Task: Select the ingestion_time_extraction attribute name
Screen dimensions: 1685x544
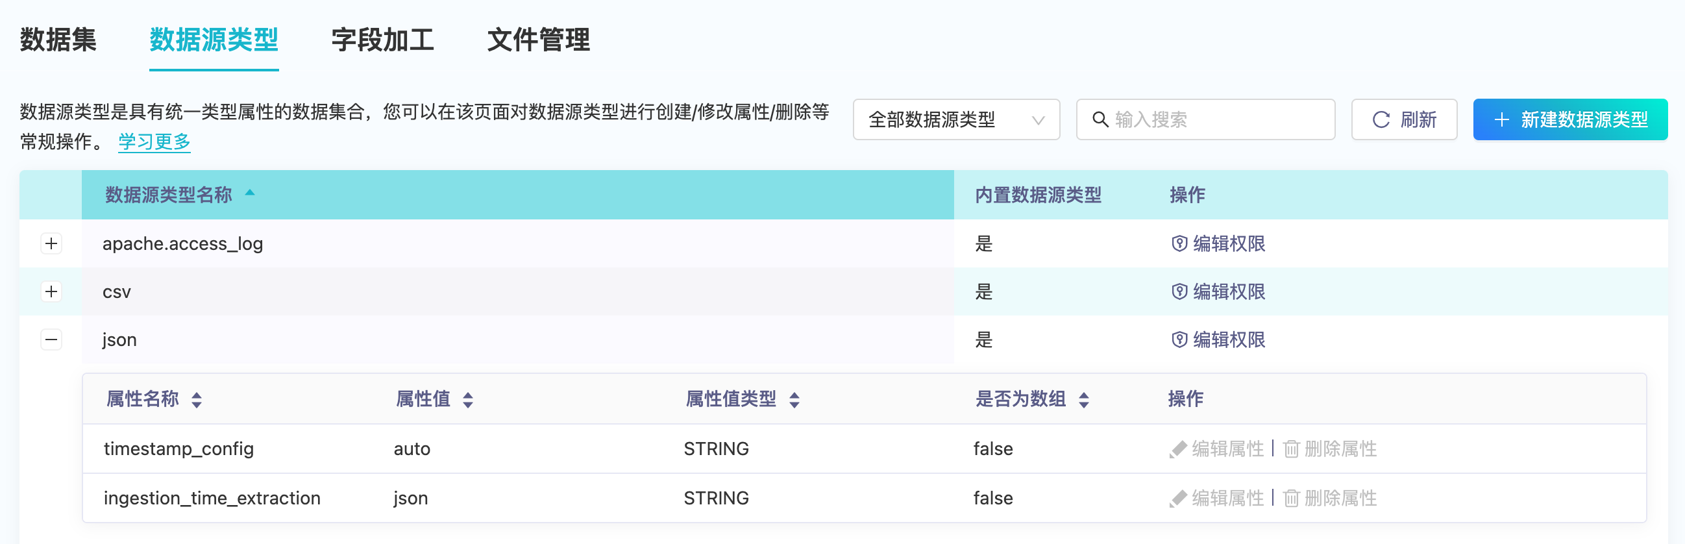Action: pyautogui.click(x=212, y=498)
